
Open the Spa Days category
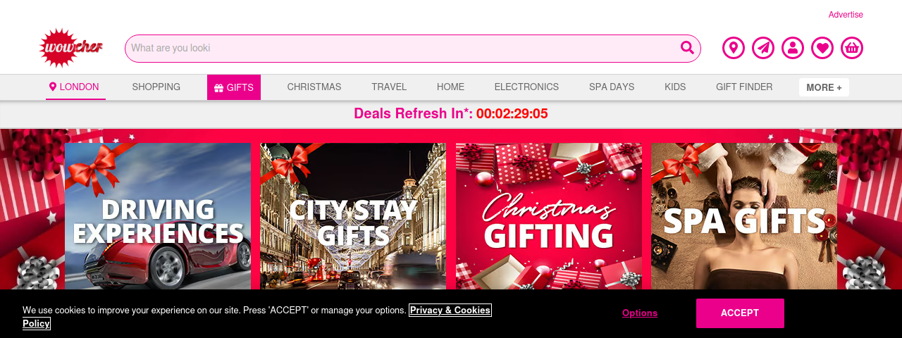pyautogui.click(x=612, y=87)
